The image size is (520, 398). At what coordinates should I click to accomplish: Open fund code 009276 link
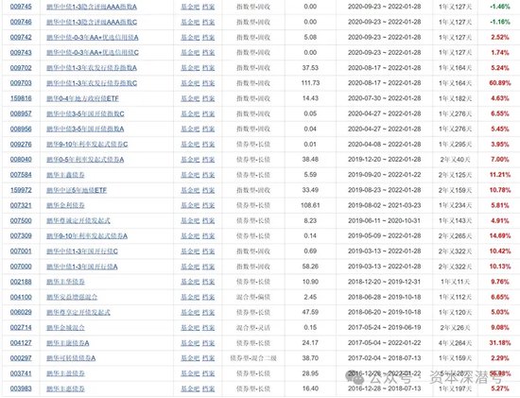21,145
